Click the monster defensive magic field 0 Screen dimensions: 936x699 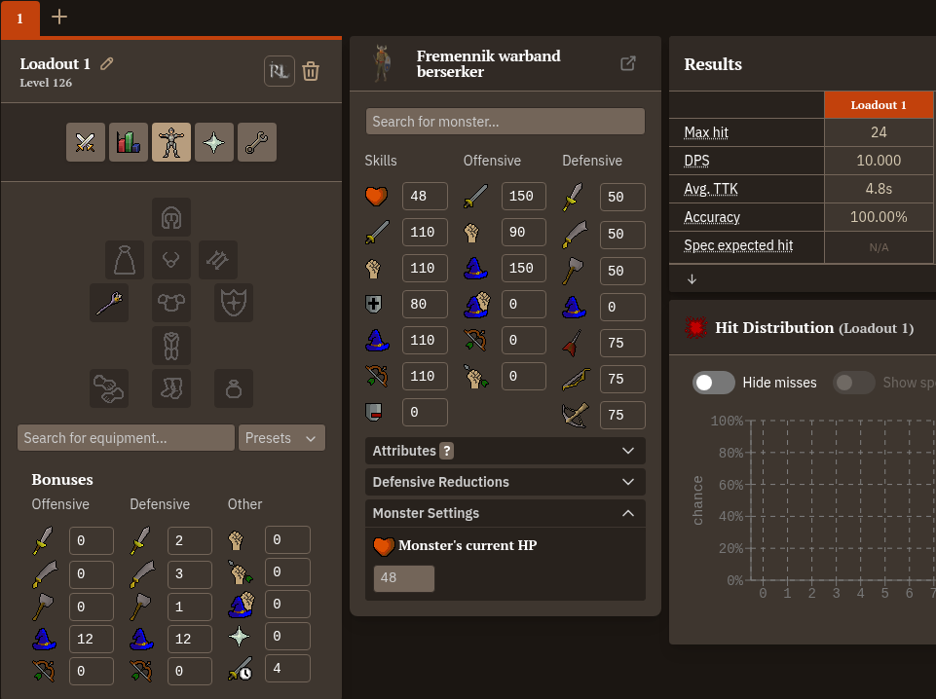pos(622,308)
